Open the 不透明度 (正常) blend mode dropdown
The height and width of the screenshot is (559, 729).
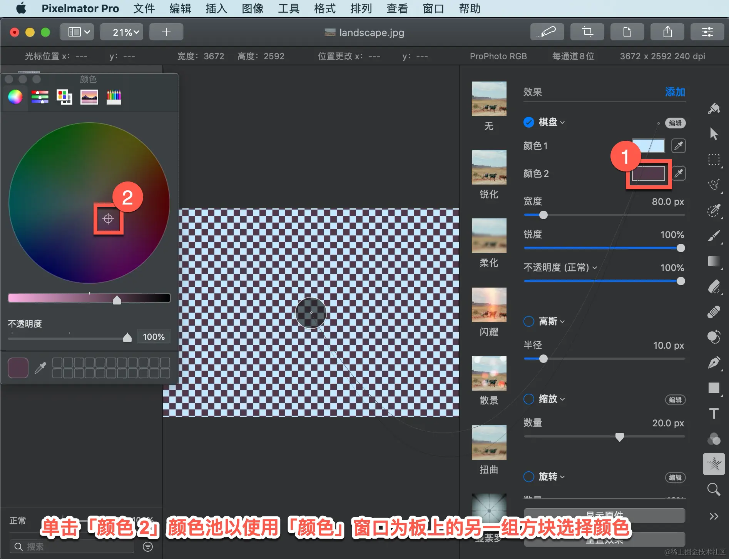(x=560, y=268)
